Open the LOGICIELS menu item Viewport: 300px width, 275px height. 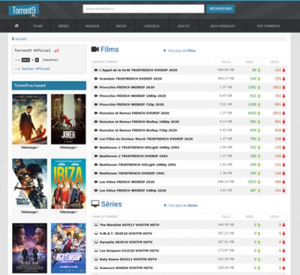(x=152, y=26)
